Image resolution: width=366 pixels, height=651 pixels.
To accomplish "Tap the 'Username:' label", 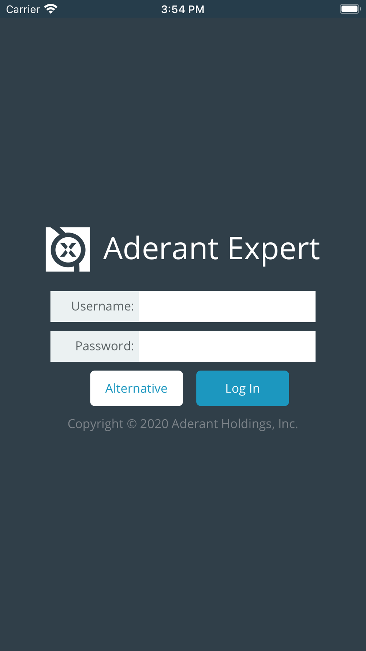I will [102, 306].
